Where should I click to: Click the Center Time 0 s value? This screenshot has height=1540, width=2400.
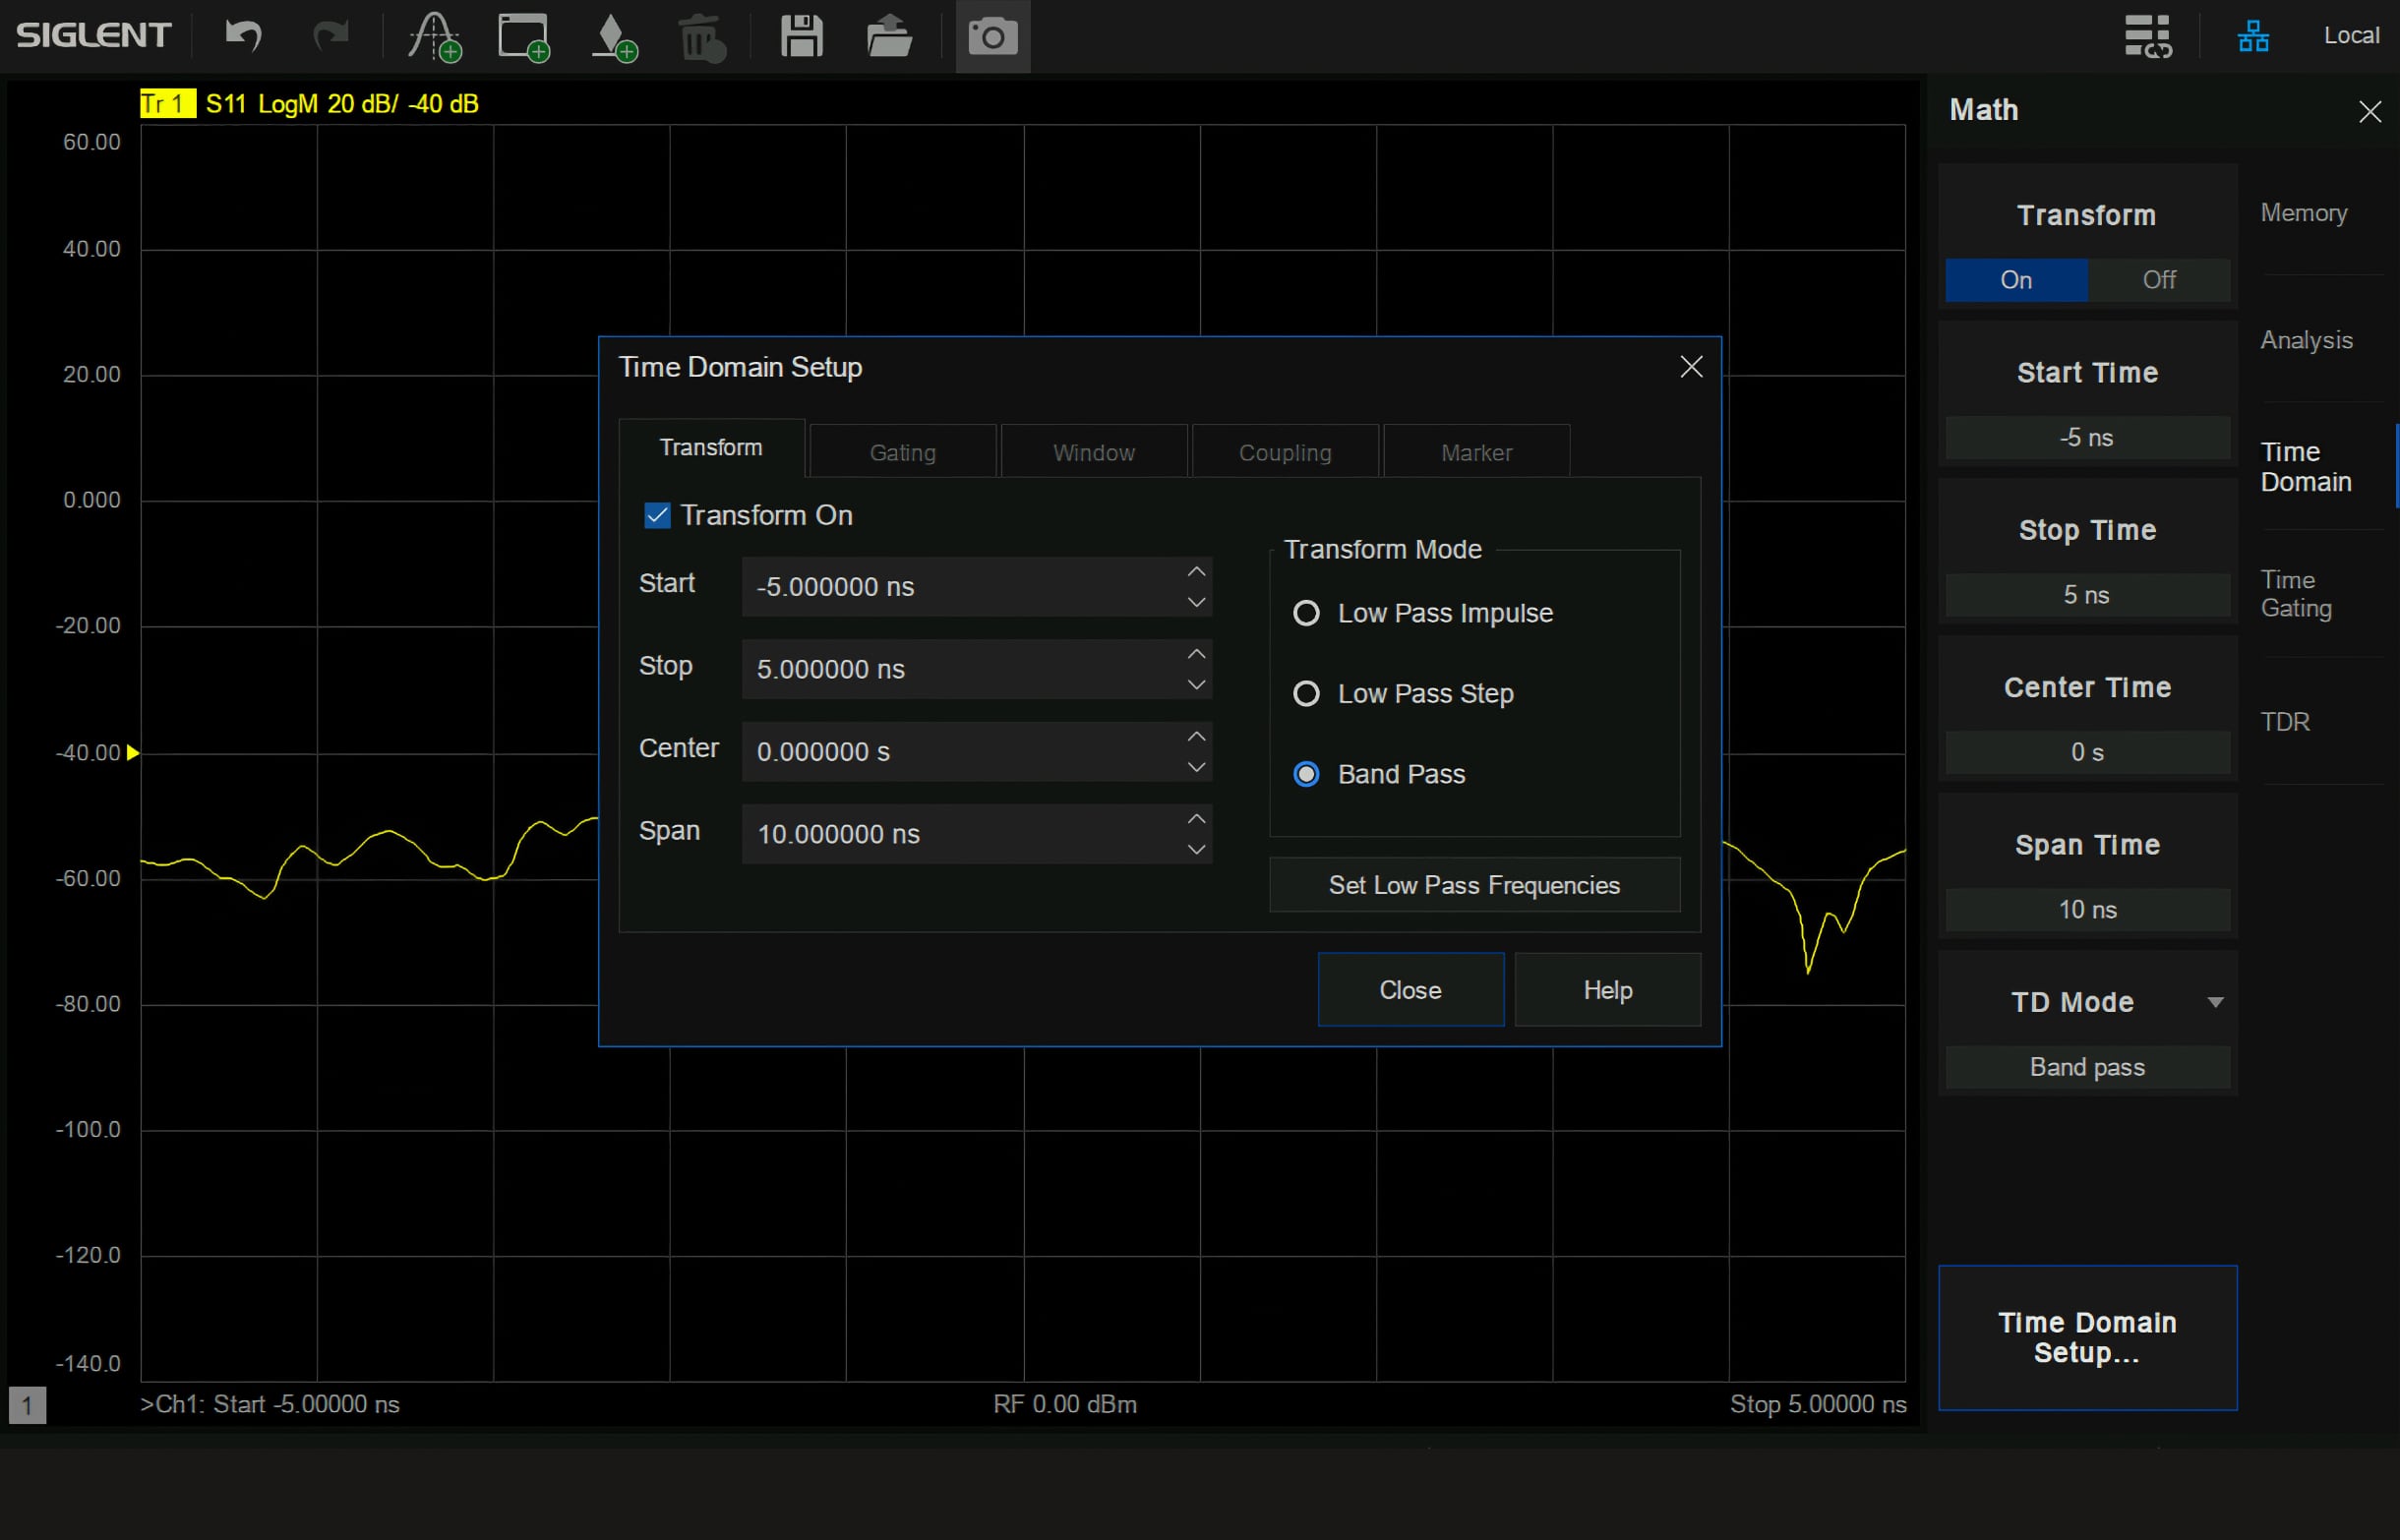click(x=2087, y=752)
